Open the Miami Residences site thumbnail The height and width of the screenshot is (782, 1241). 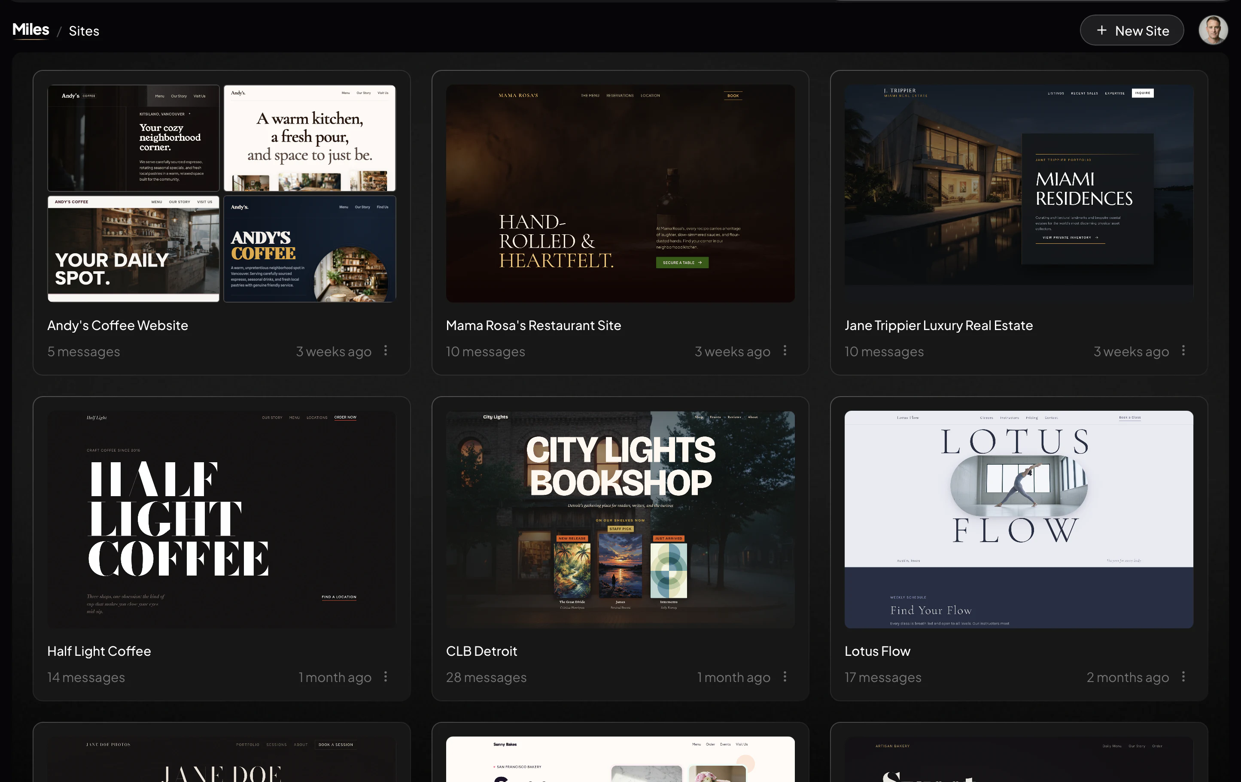click(1019, 193)
